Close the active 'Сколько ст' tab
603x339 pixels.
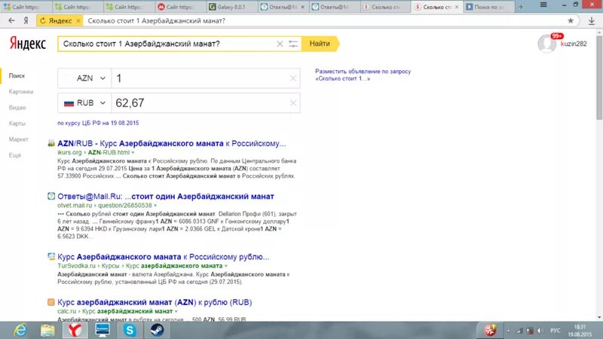(x=457, y=7)
